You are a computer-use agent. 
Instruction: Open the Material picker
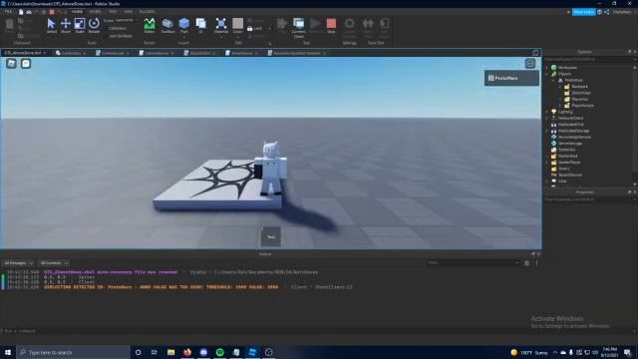coord(221,26)
